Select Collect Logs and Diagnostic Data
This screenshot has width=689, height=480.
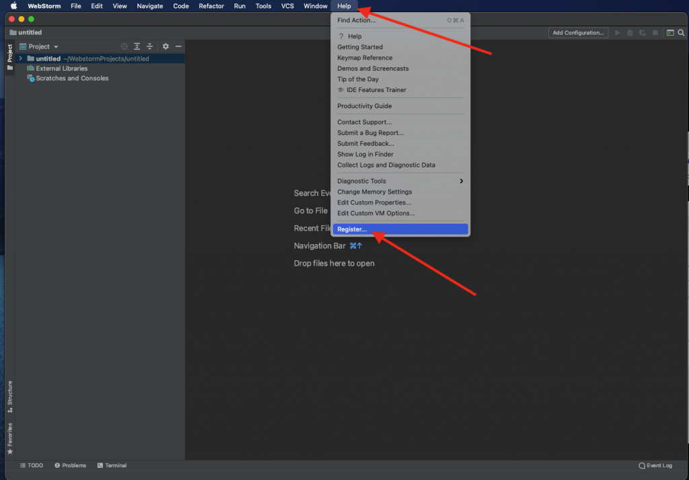click(400, 165)
